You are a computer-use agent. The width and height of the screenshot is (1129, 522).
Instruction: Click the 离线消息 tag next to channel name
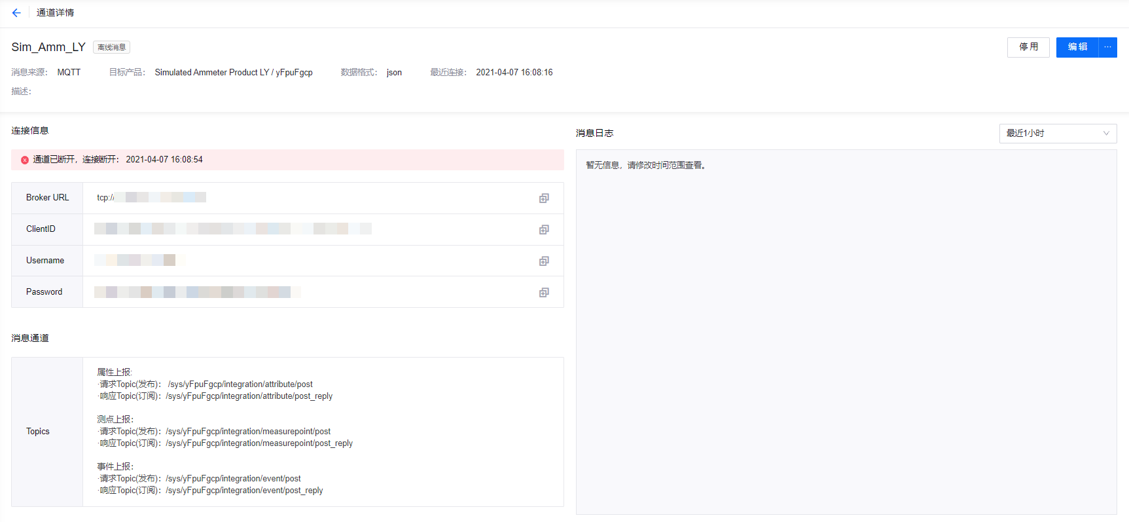[111, 47]
